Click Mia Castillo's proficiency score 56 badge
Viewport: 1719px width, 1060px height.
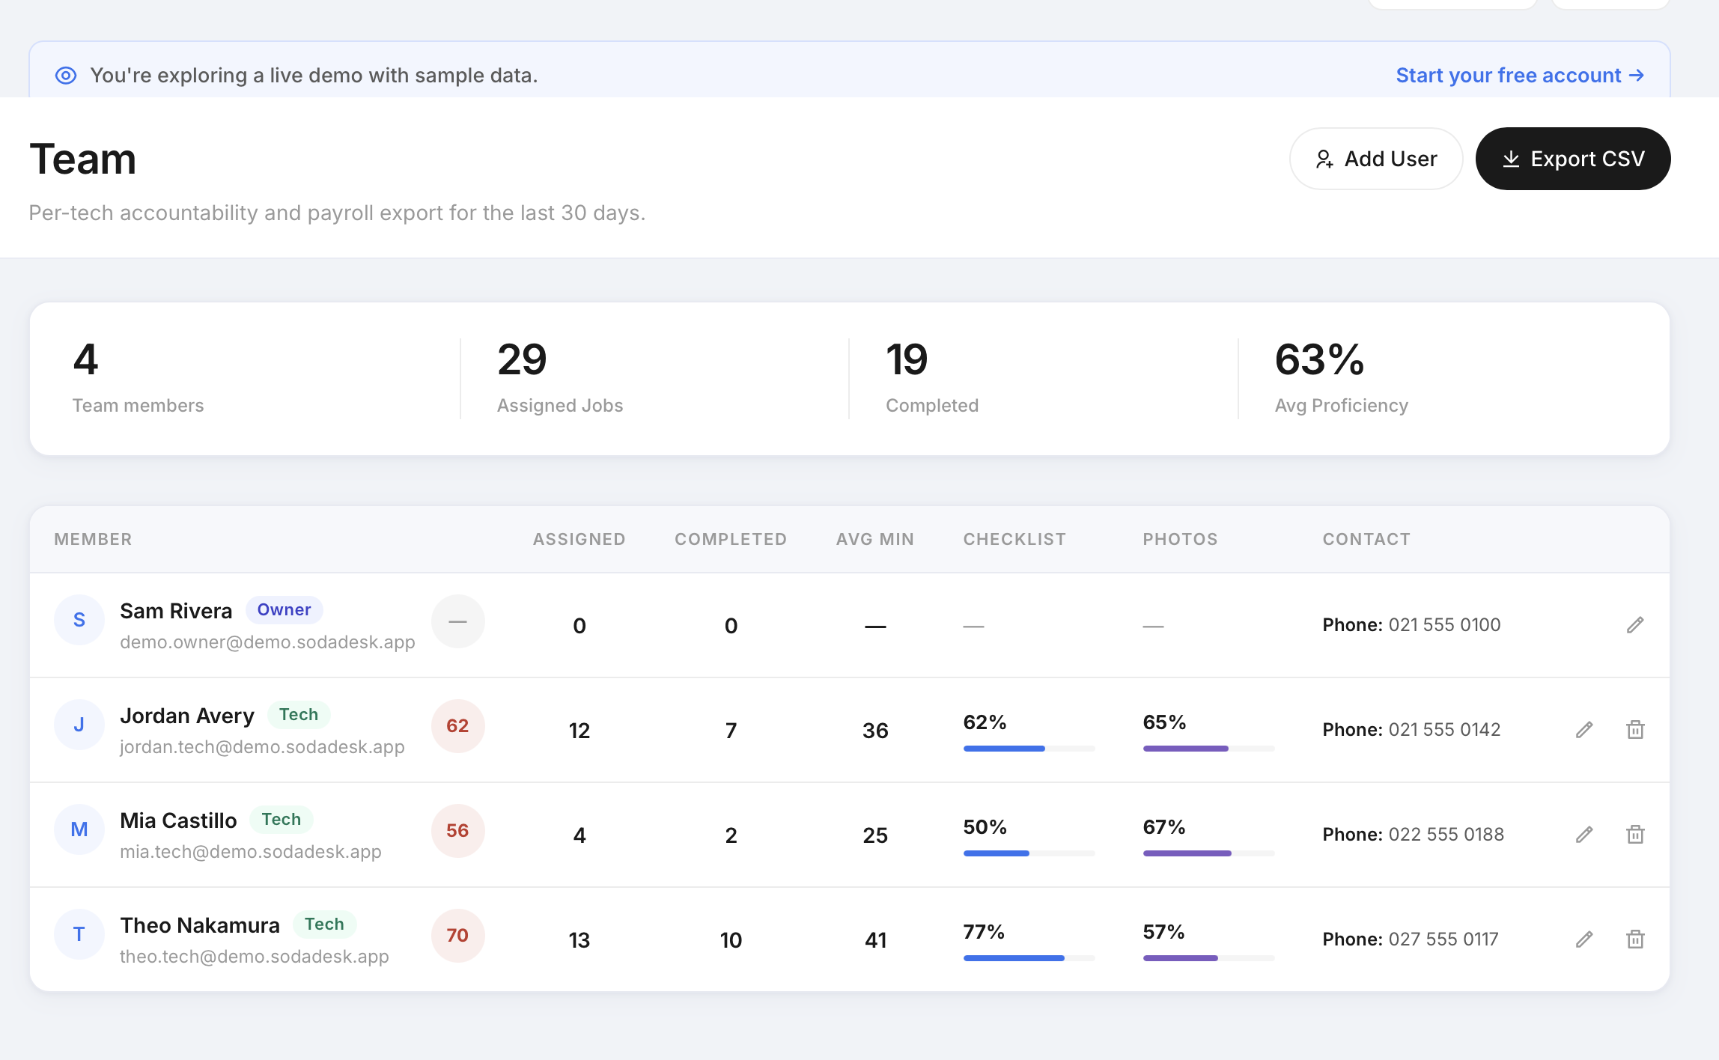pos(457,831)
